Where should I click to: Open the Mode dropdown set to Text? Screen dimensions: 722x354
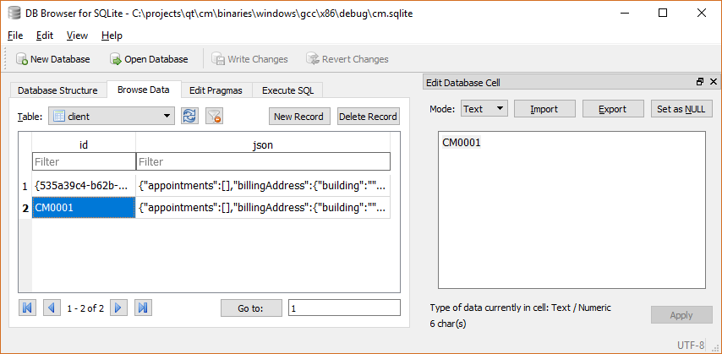[x=484, y=109]
